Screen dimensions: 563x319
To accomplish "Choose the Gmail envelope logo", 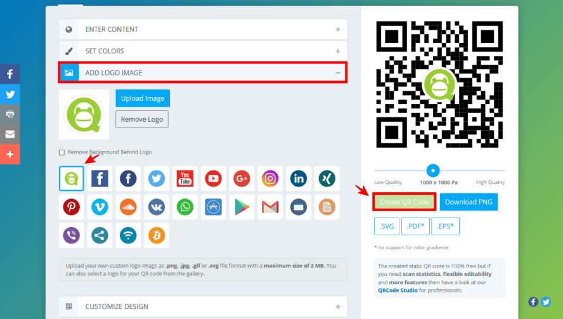I will click(x=270, y=207).
